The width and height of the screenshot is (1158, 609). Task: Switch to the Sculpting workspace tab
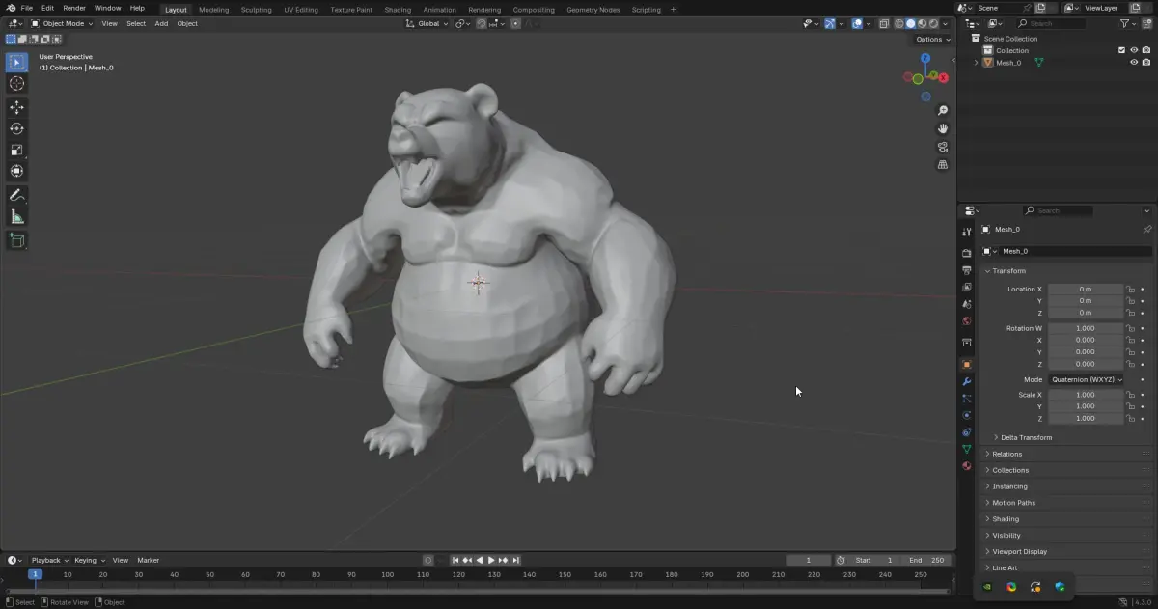[x=256, y=9]
